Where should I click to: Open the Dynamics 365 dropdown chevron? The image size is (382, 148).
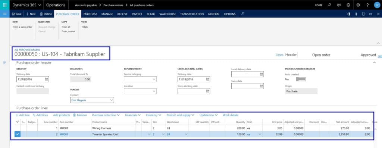tap(40, 5)
